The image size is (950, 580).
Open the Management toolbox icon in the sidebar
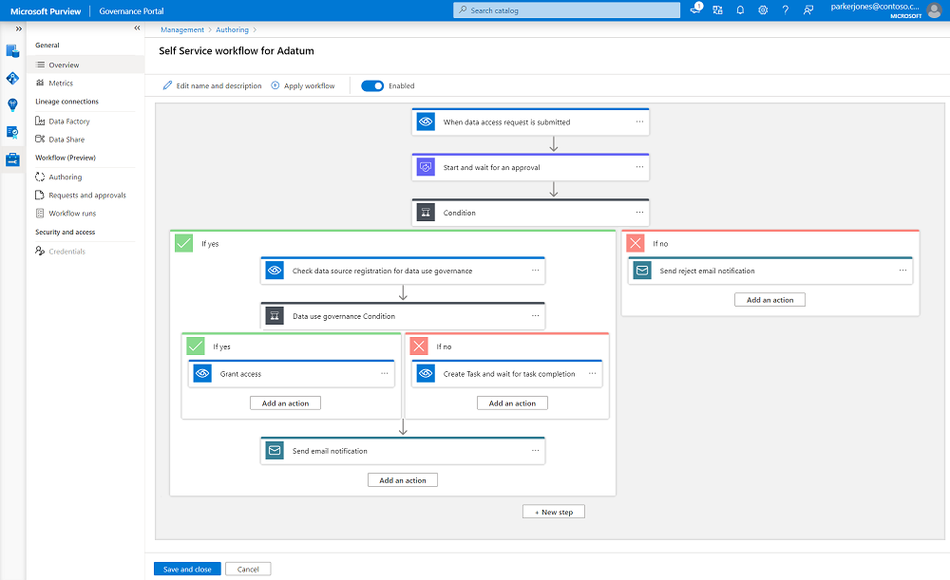click(x=11, y=159)
